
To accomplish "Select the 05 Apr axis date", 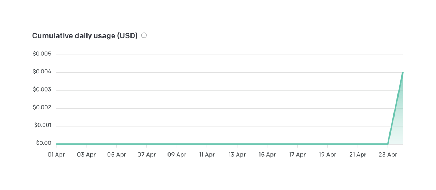I will (117, 155).
